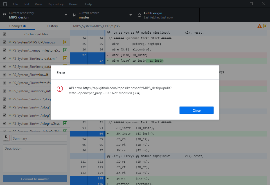The width and height of the screenshot is (270, 185).
Task: Click the warning triangle above the diff panel
Action: tap(259, 26)
